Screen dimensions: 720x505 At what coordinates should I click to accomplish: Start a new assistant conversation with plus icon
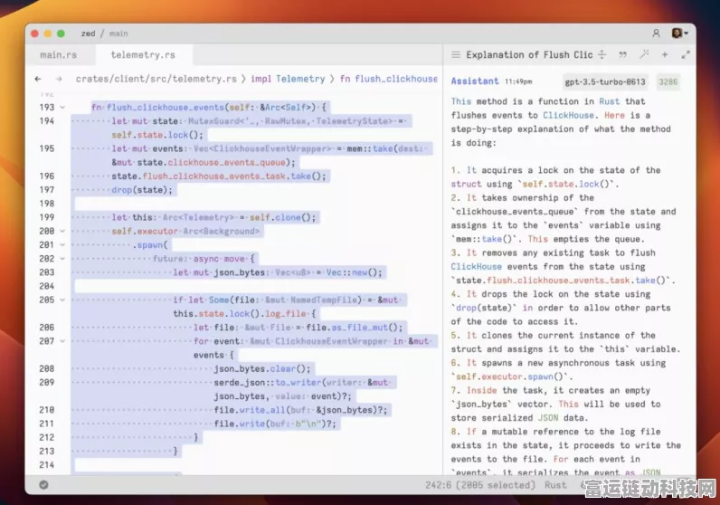pos(665,54)
